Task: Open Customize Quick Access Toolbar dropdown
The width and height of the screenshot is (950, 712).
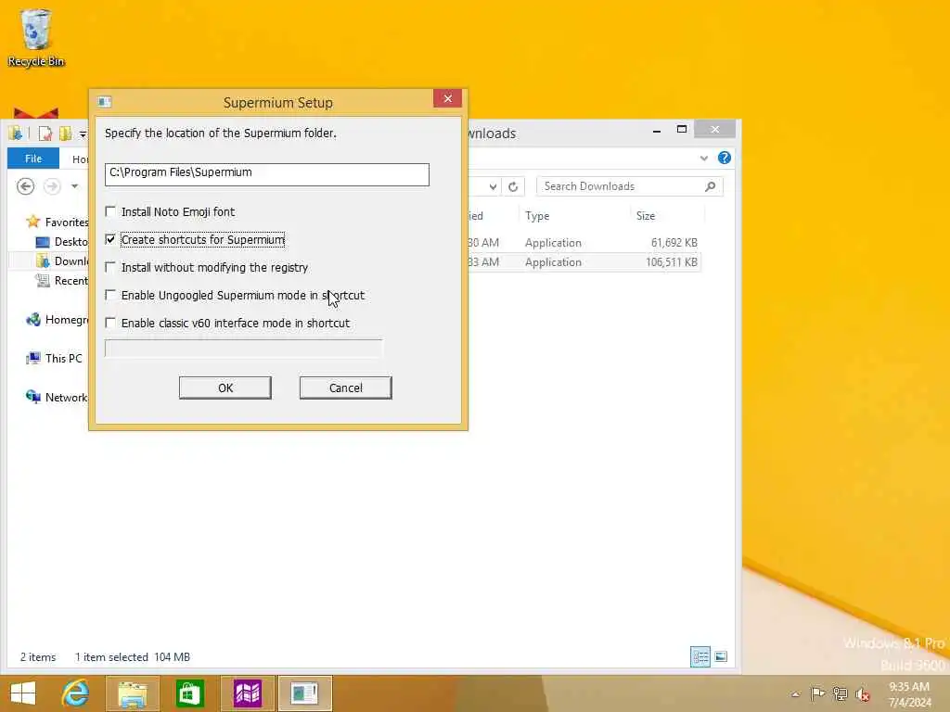Action: coord(83,133)
